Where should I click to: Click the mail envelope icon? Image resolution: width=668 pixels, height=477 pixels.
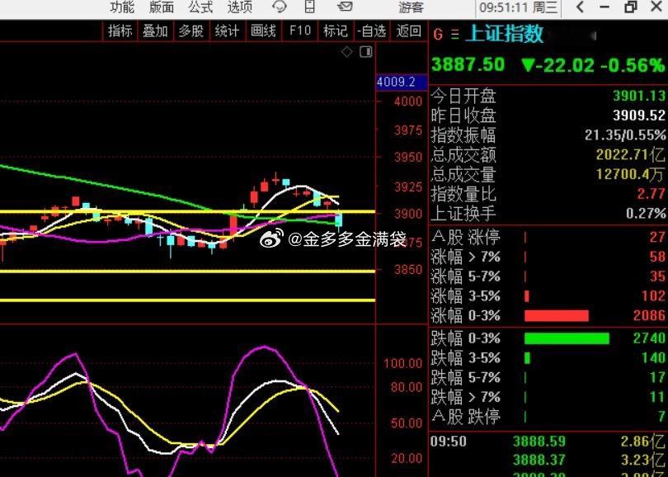(x=344, y=8)
